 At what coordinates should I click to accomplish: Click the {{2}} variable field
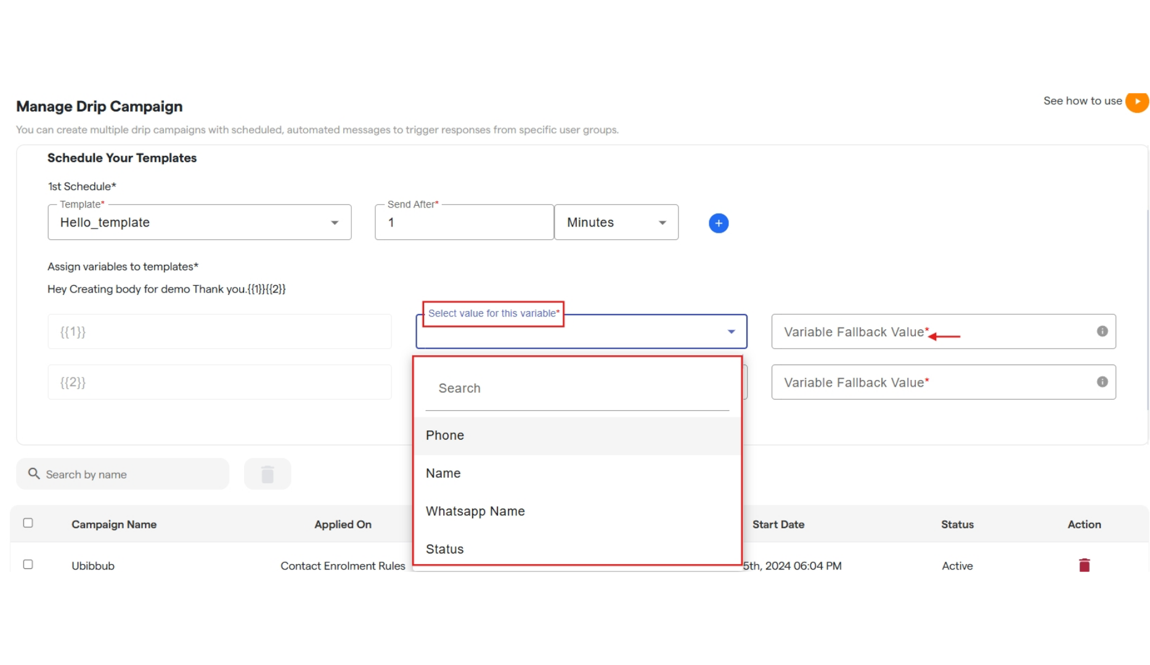pyautogui.click(x=219, y=382)
